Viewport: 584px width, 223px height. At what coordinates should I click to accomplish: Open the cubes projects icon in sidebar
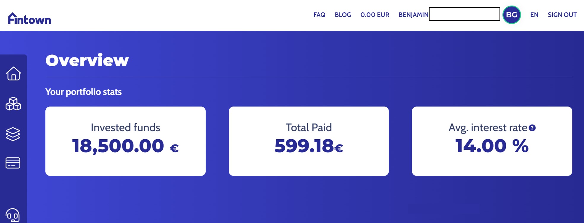click(13, 104)
